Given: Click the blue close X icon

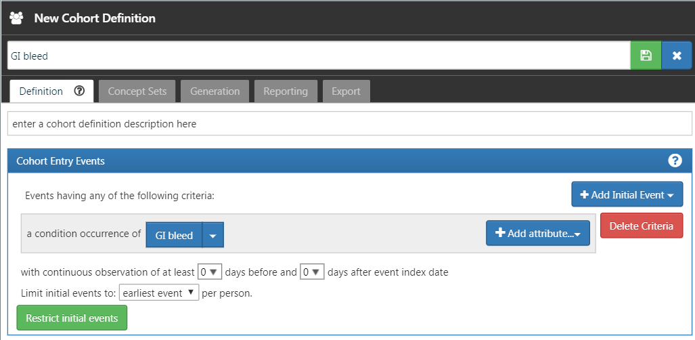Looking at the screenshot, I should (676, 56).
